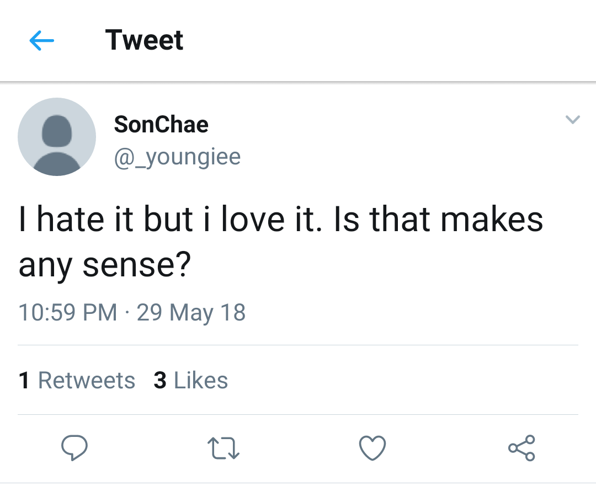Screen dimensions: 596x486
Task: Go back using the blue arrow
Action: point(41,41)
